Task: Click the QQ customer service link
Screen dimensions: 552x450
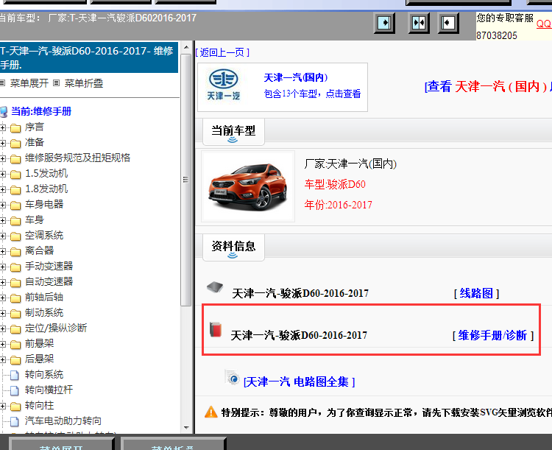Action: pos(544,24)
